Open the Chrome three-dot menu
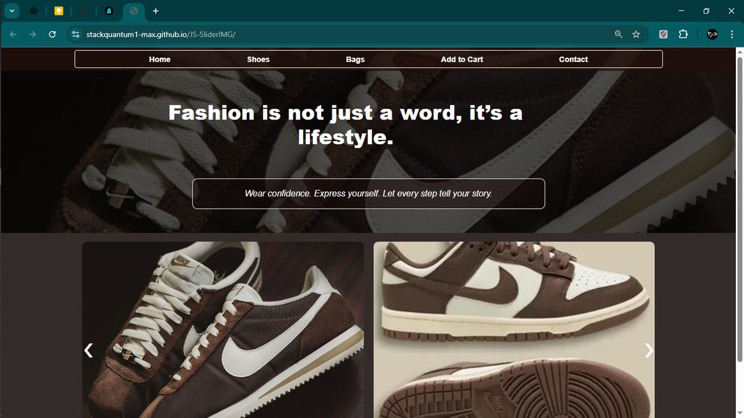744x418 pixels. point(732,35)
